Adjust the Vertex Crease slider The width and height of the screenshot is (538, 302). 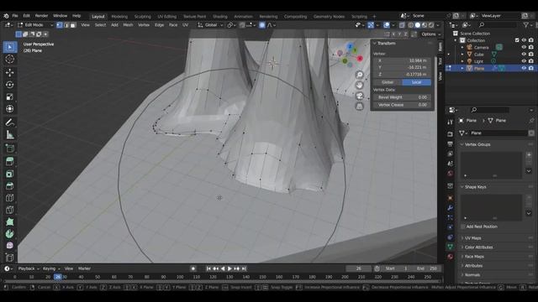tap(402, 105)
